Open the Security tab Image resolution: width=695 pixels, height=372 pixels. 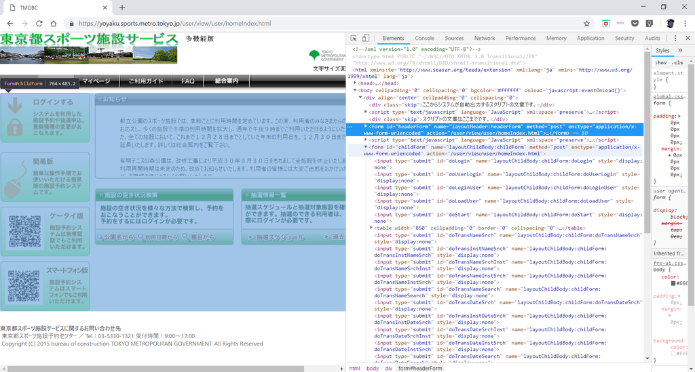click(624, 39)
